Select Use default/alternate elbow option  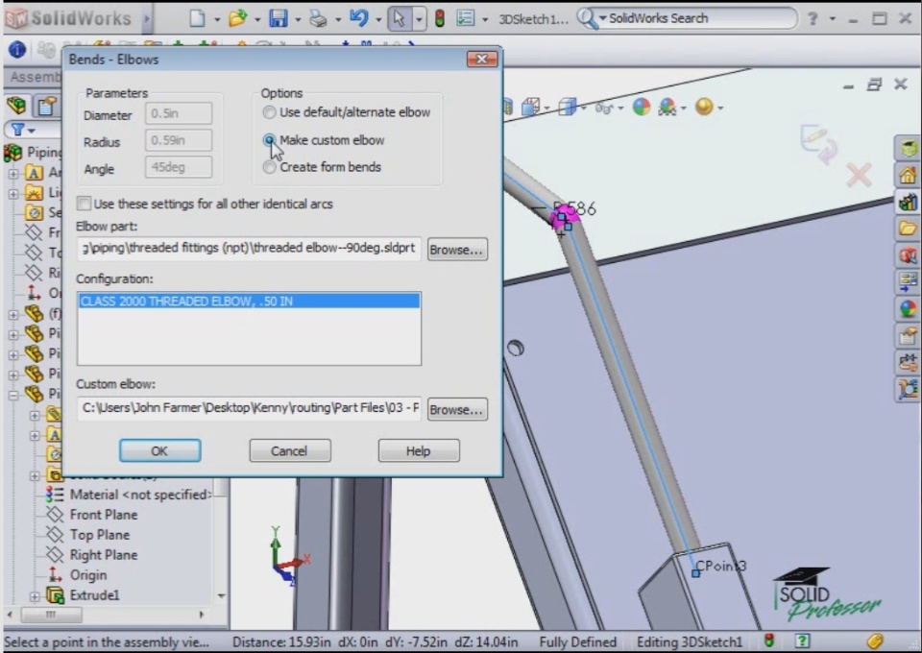[x=269, y=112]
